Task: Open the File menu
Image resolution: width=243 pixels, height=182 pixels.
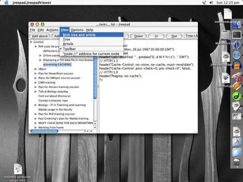Action: click(x=32, y=30)
